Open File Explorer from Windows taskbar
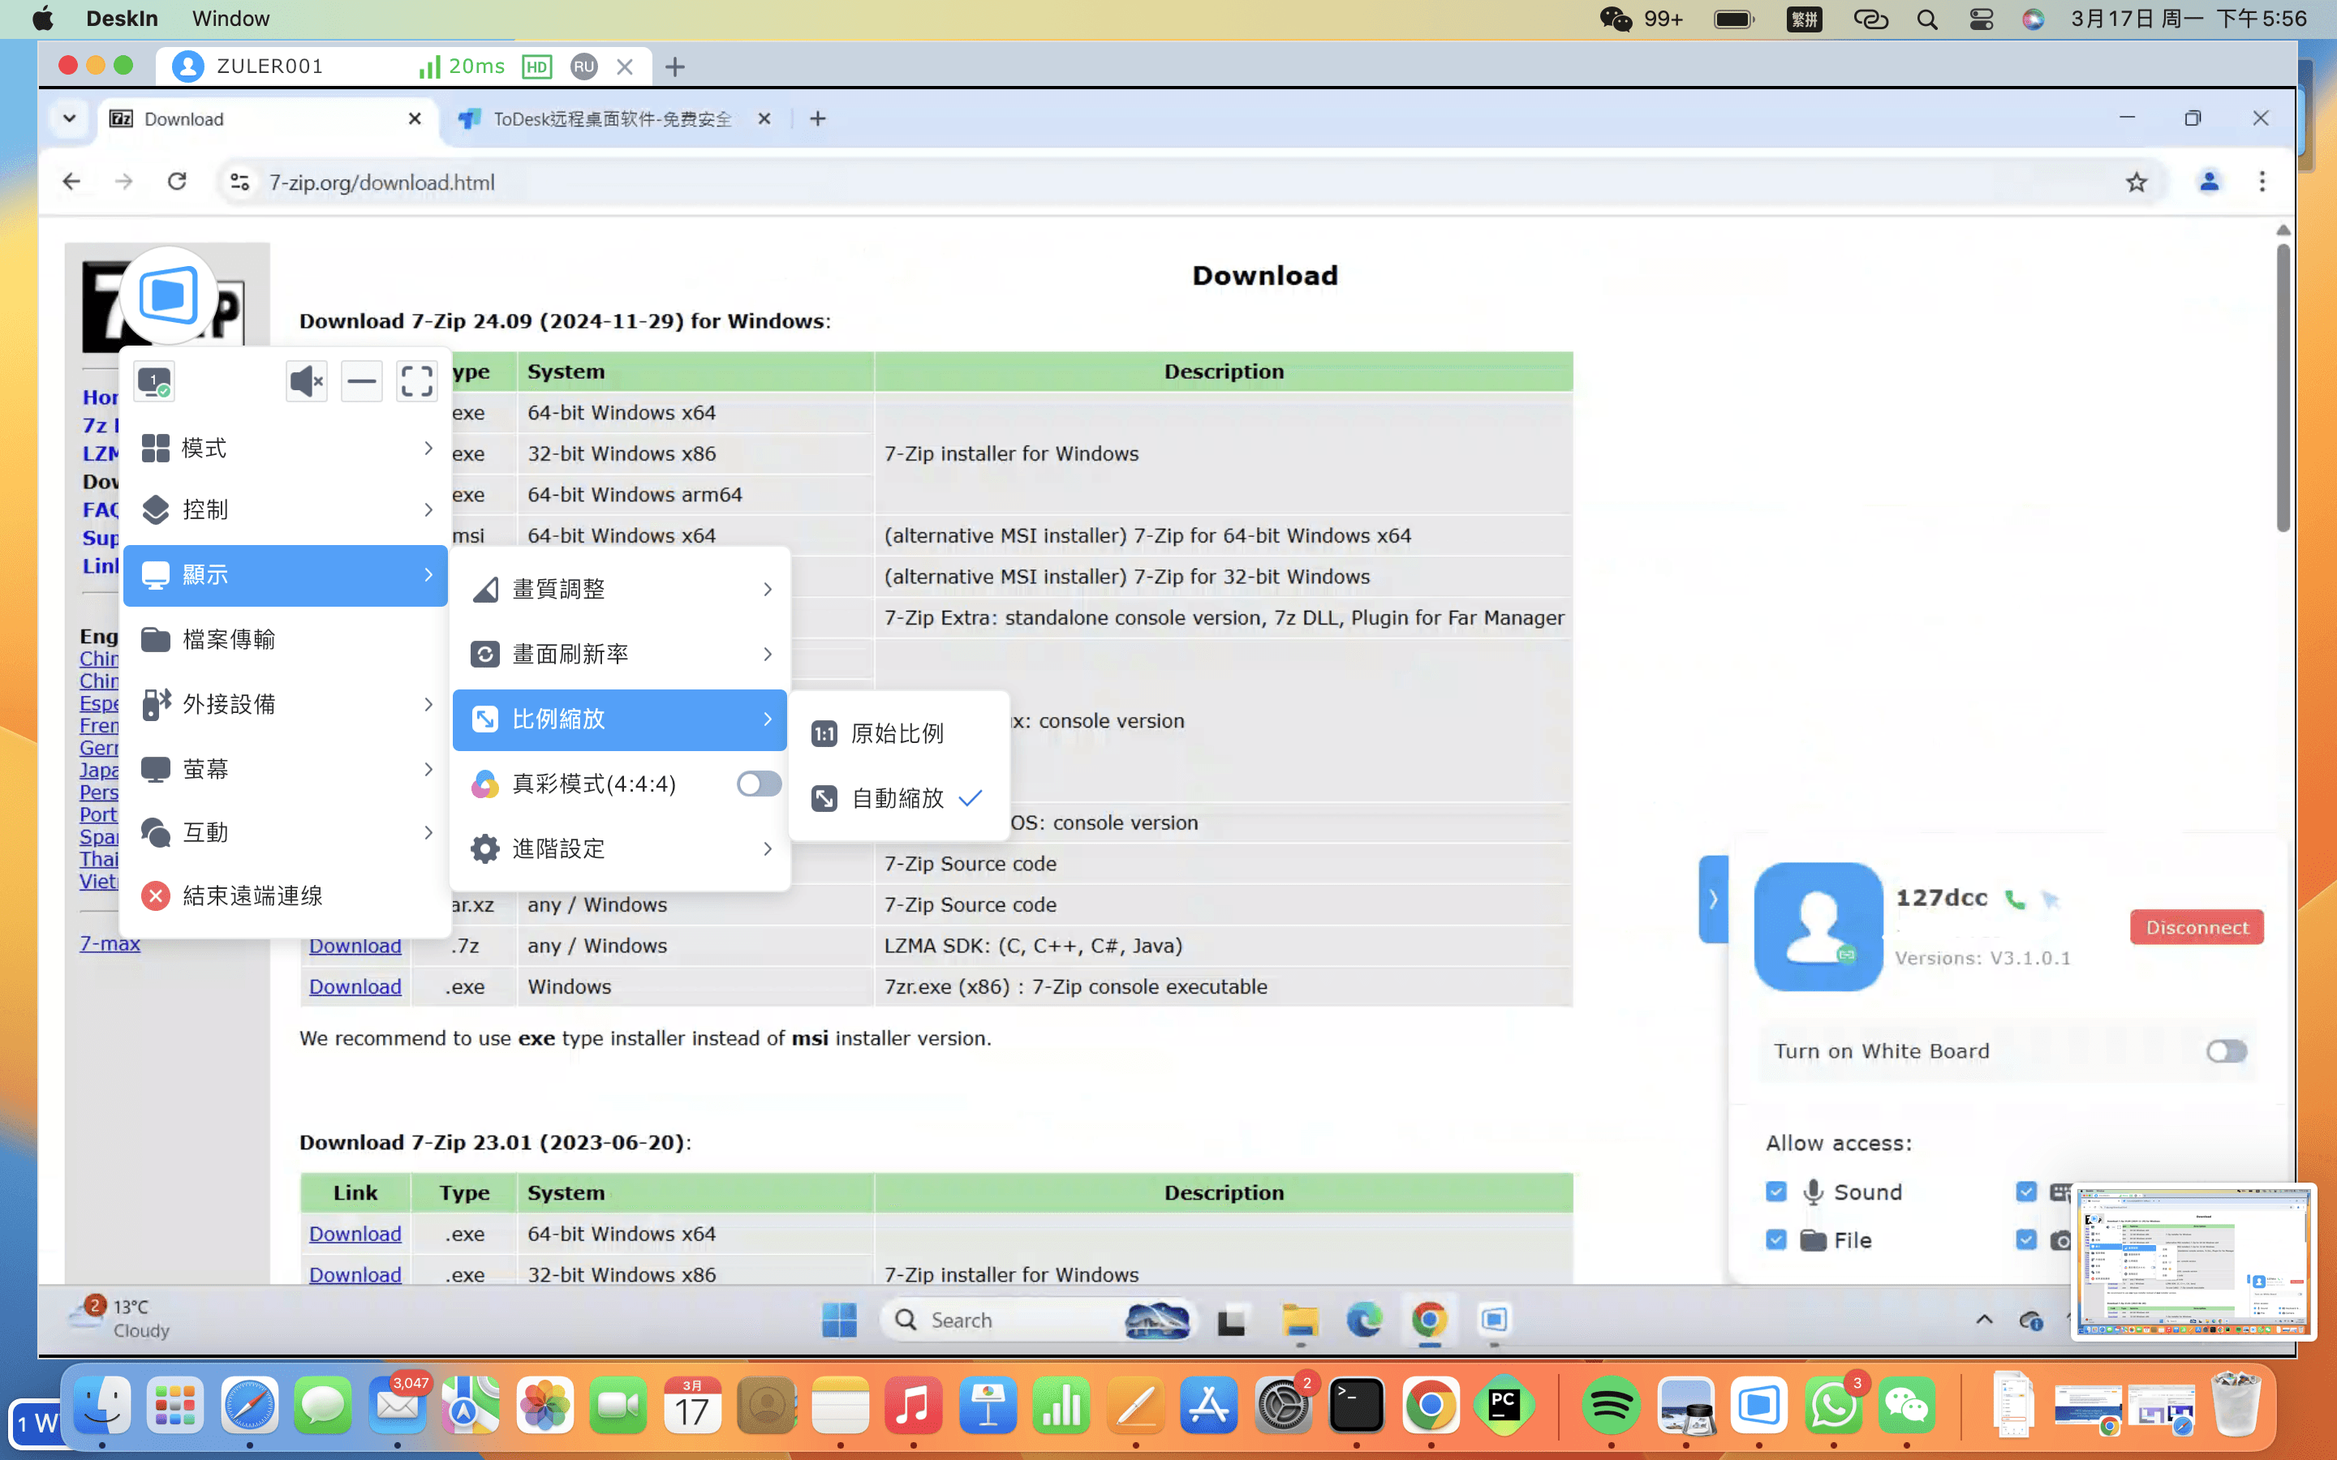Viewport: 2337px width, 1460px height. click(x=1300, y=1320)
